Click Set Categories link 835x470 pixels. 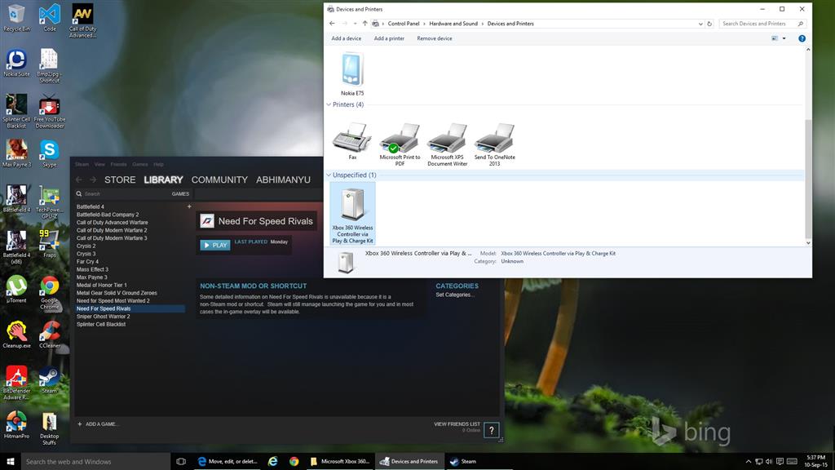point(453,295)
